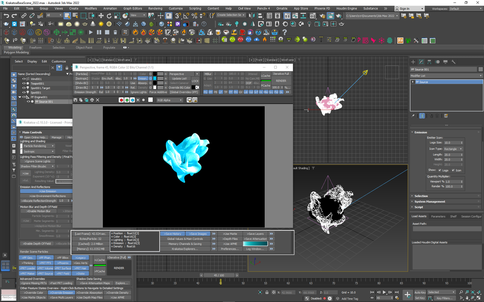484x302 pixels.
Task: Click the Phoenix FD Stop simulation icon
Action: coord(107,32)
